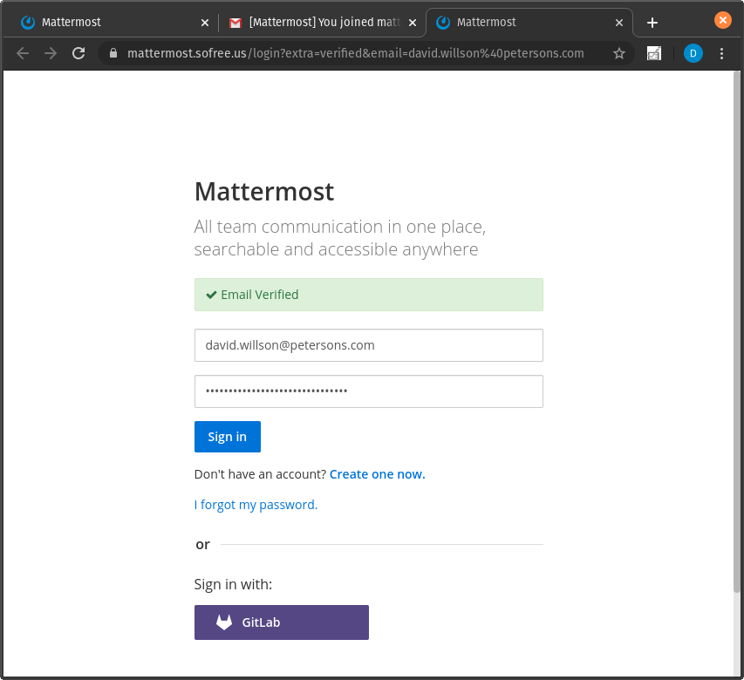Click the browser back arrow
744x680 pixels.
click(23, 53)
